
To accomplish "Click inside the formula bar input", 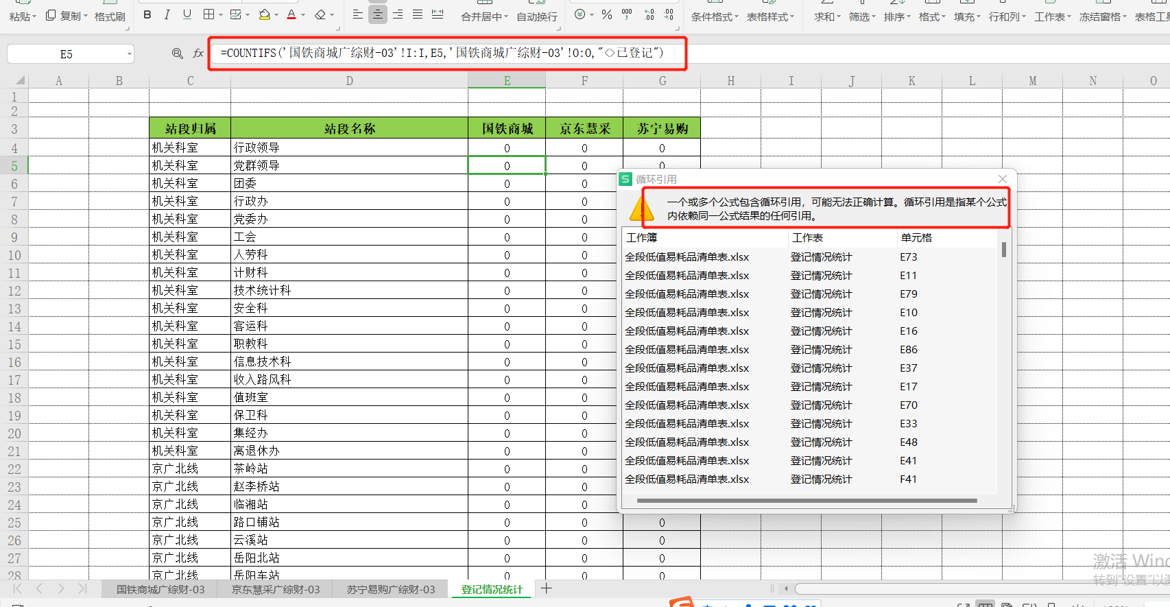I will [689, 53].
